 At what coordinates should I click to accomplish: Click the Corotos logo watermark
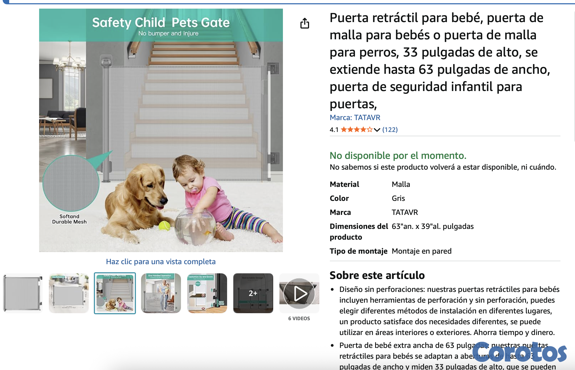click(519, 352)
